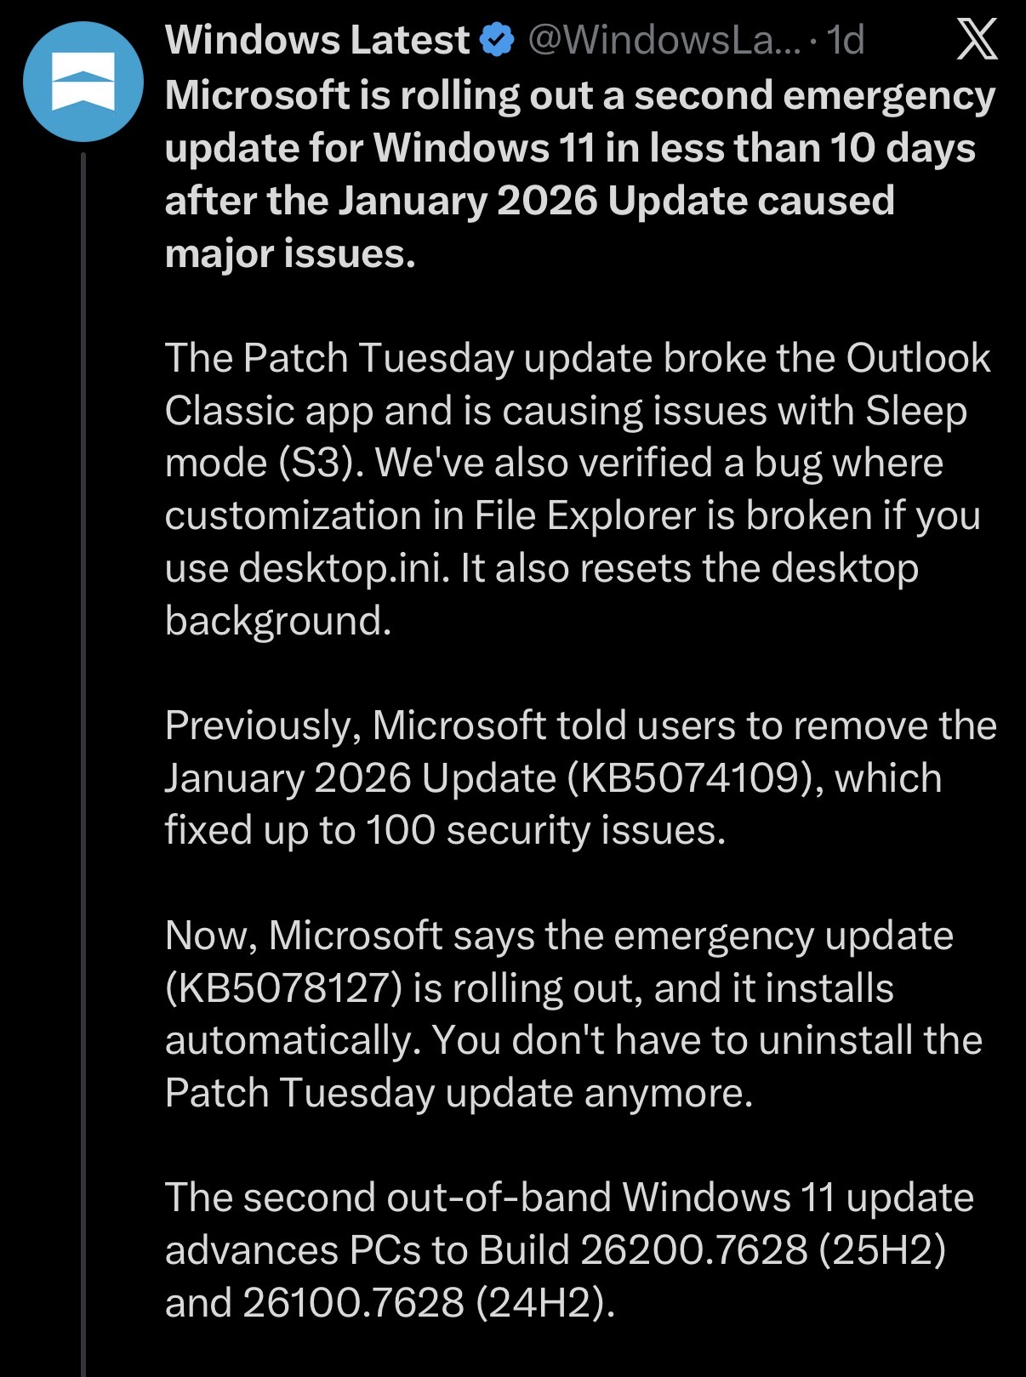The height and width of the screenshot is (1377, 1026).
Task: Tap the Patch Tuesday update anymore line
Action: [459, 1093]
